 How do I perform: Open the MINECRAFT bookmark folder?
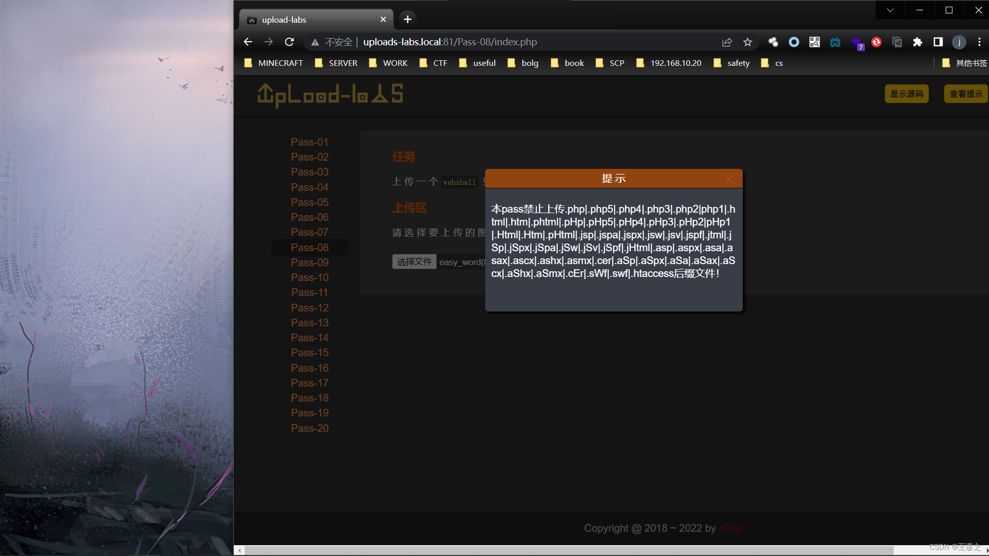coord(274,63)
